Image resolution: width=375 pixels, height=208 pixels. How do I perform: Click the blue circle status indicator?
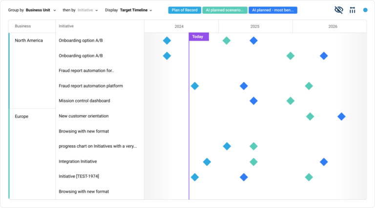pyautogui.click(x=365, y=10)
